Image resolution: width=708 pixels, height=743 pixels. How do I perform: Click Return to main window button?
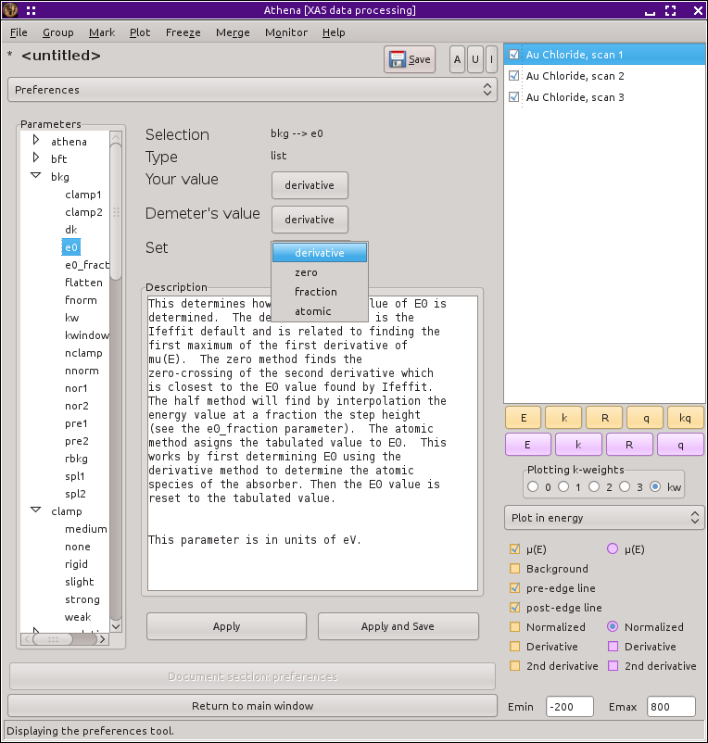(252, 706)
